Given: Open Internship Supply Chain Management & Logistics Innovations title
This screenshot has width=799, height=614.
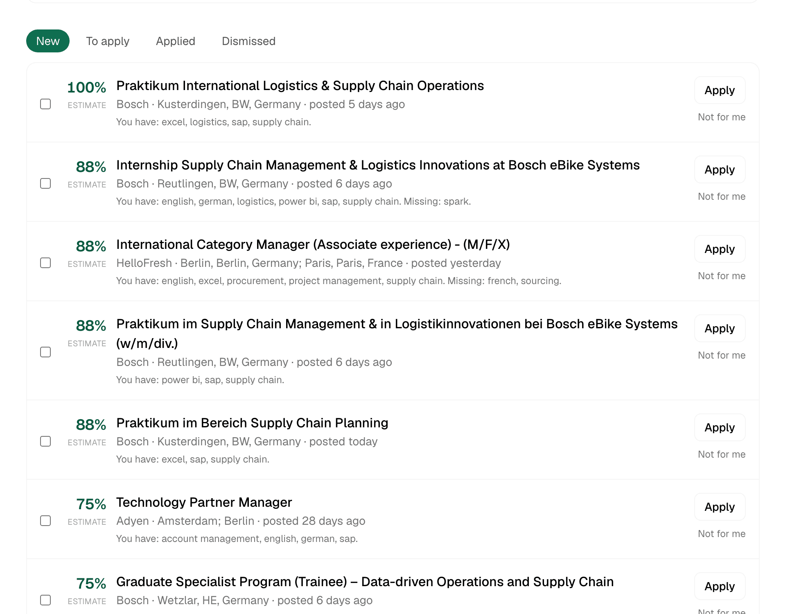Looking at the screenshot, I should (378, 165).
